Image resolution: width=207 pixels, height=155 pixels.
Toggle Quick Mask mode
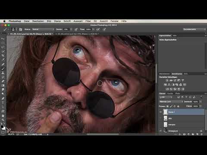pos(3,132)
